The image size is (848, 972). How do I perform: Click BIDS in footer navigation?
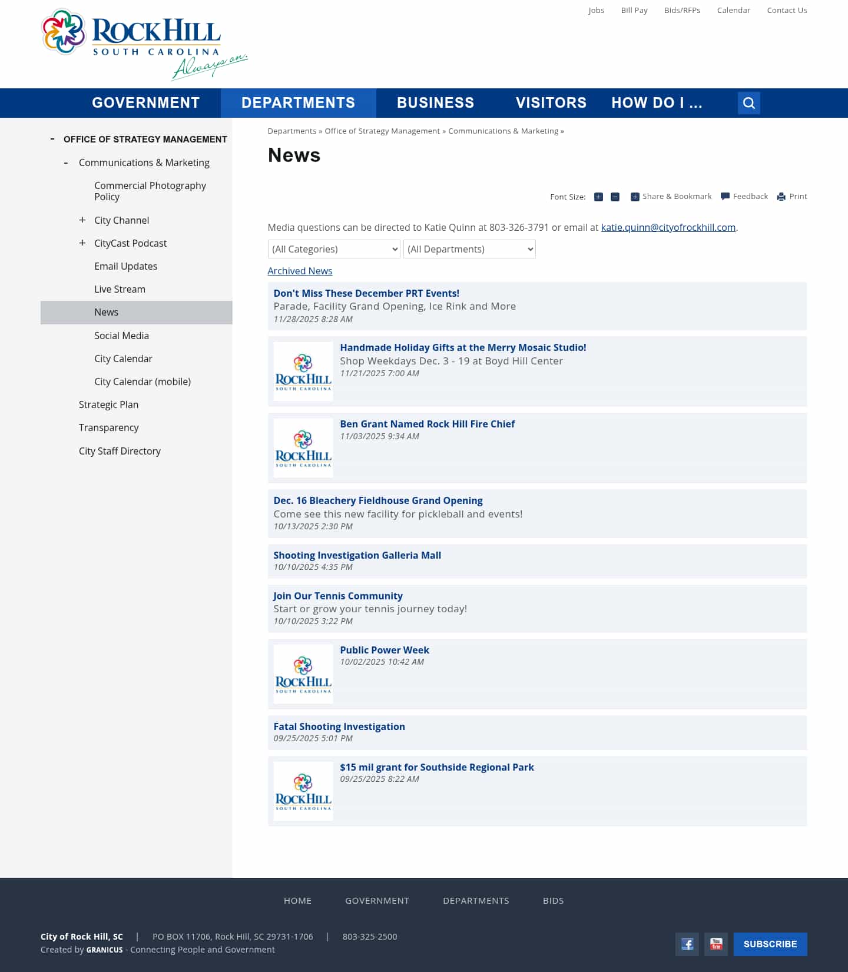coord(553,901)
